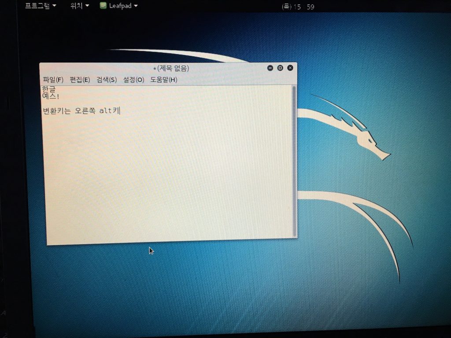
Task: Open the 파일(F) menu
Action: point(53,80)
